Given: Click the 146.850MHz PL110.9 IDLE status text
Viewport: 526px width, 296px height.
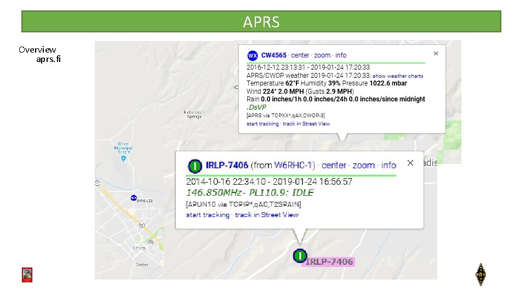Looking at the screenshot, I should [250, 192].
